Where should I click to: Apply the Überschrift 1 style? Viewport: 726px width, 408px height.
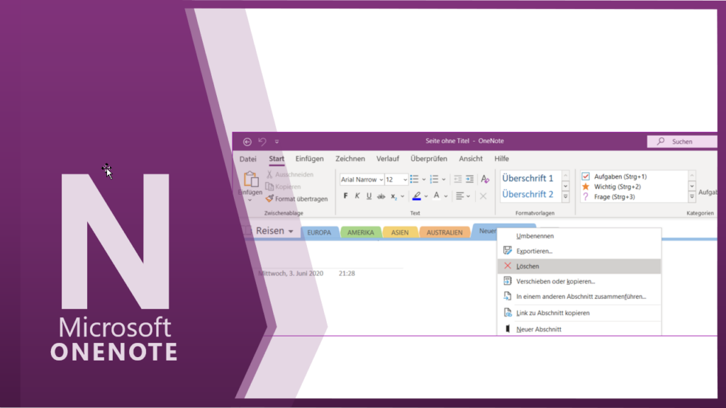point(528,178)
